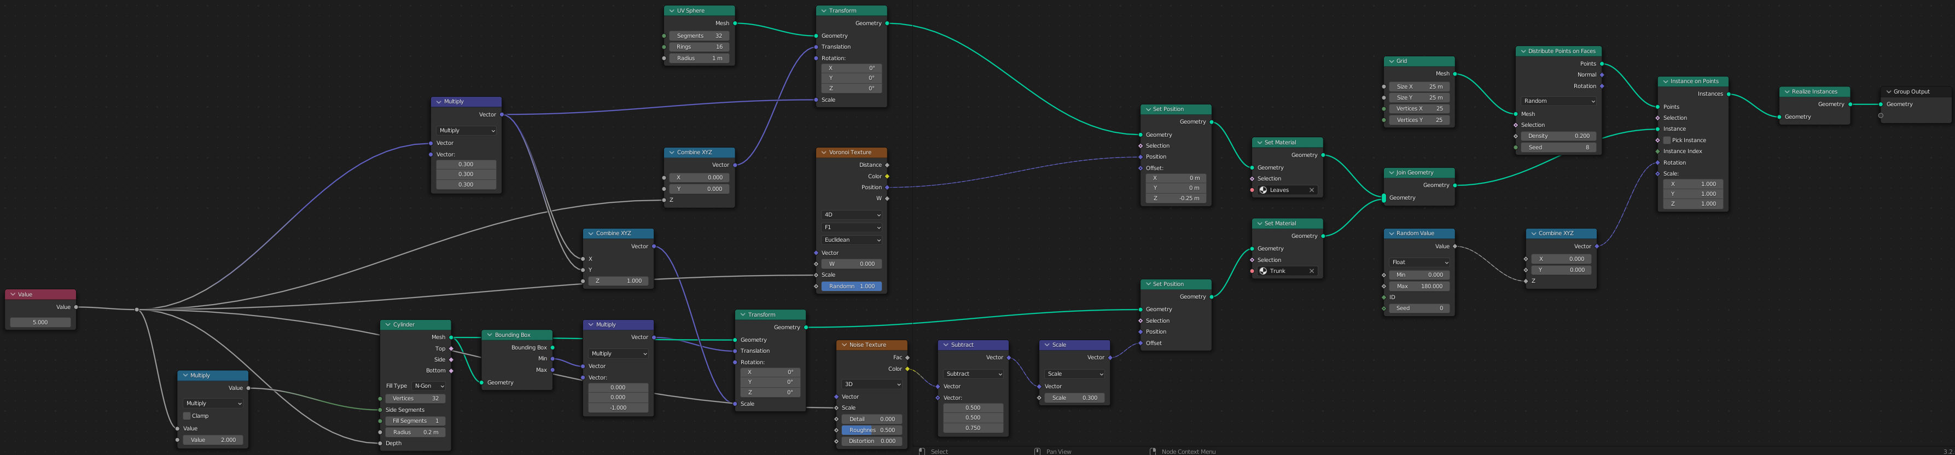This screenshot has width=1955, height=455.
Task: Open the N-Gon Fill Type dropdown
Action: (x=428, y=386)
